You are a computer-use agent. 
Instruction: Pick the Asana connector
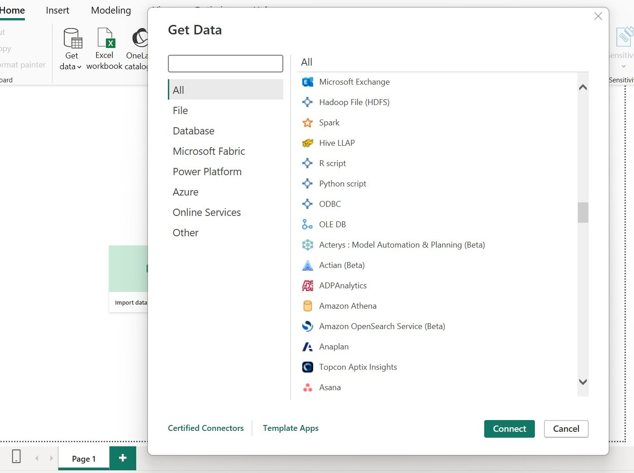pos(330,387)
